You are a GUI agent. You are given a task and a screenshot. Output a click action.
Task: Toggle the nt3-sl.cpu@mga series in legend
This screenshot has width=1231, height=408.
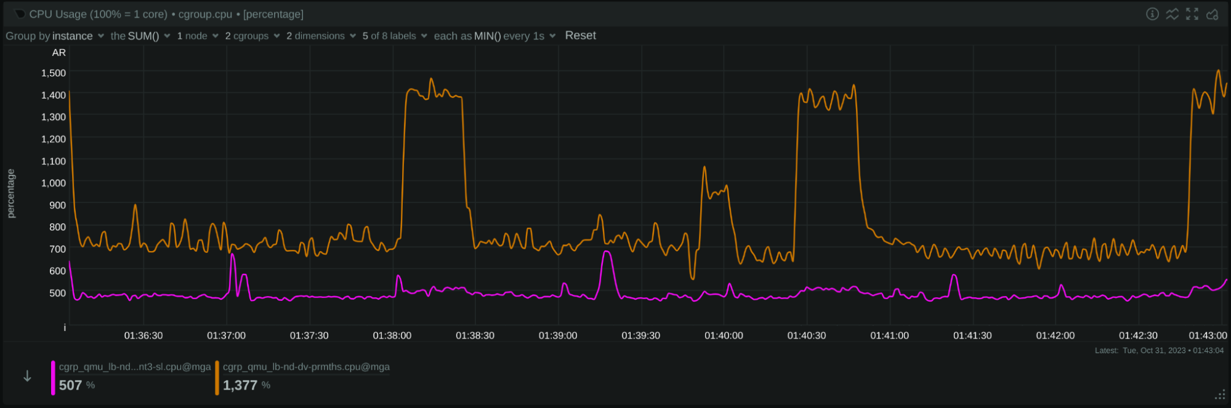tap(134, 367)
